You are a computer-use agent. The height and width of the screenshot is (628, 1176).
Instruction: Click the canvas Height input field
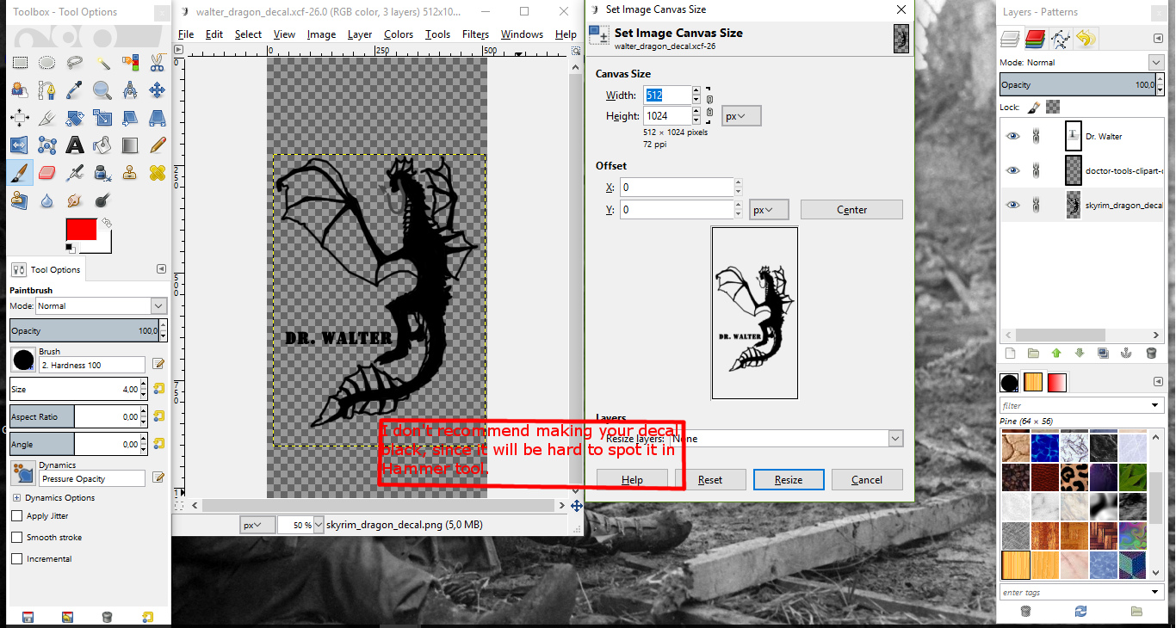(x=667, y=116)
